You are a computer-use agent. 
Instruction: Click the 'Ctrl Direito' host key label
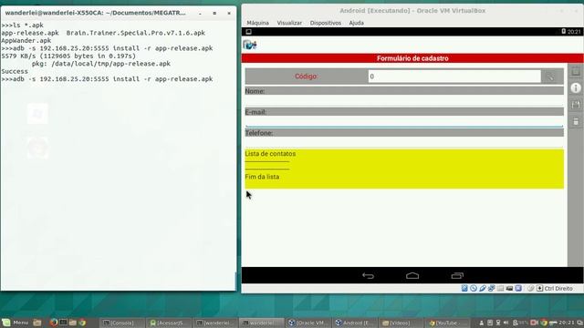(x=558, y=289)
